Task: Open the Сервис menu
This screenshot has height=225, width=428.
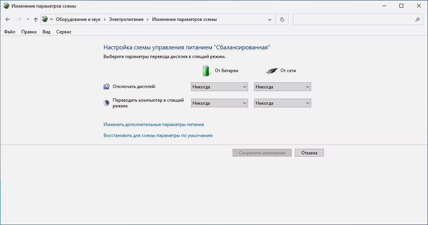Action: (64, 32)
